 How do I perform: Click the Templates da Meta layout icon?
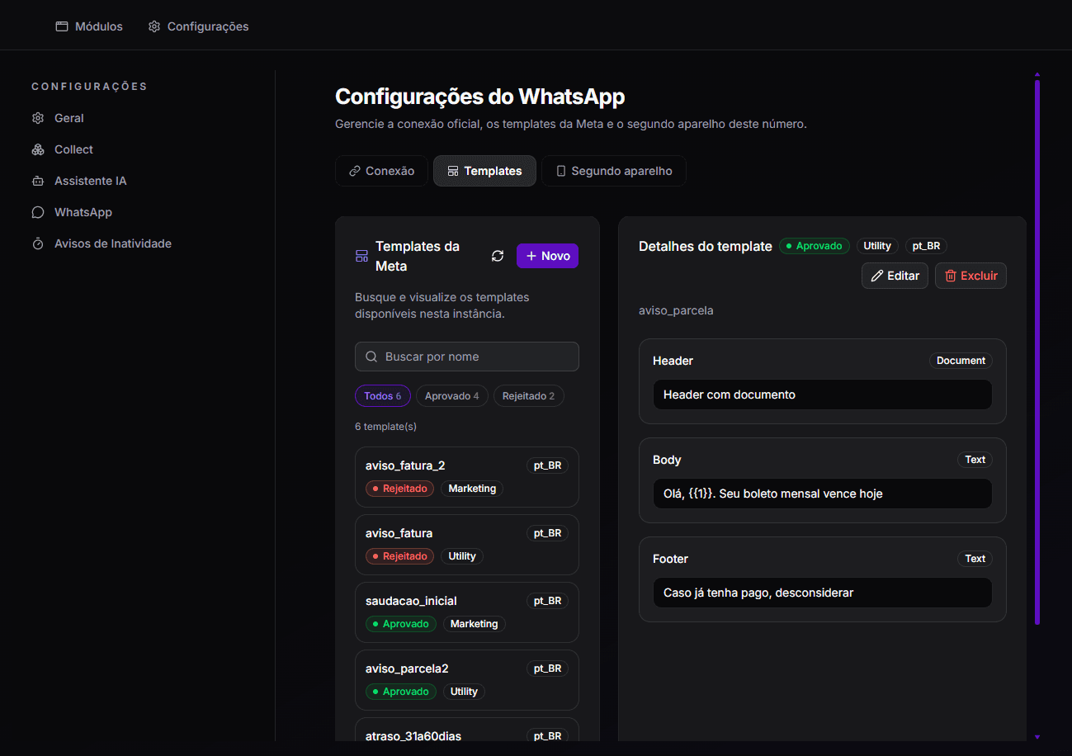pos(361,256)
